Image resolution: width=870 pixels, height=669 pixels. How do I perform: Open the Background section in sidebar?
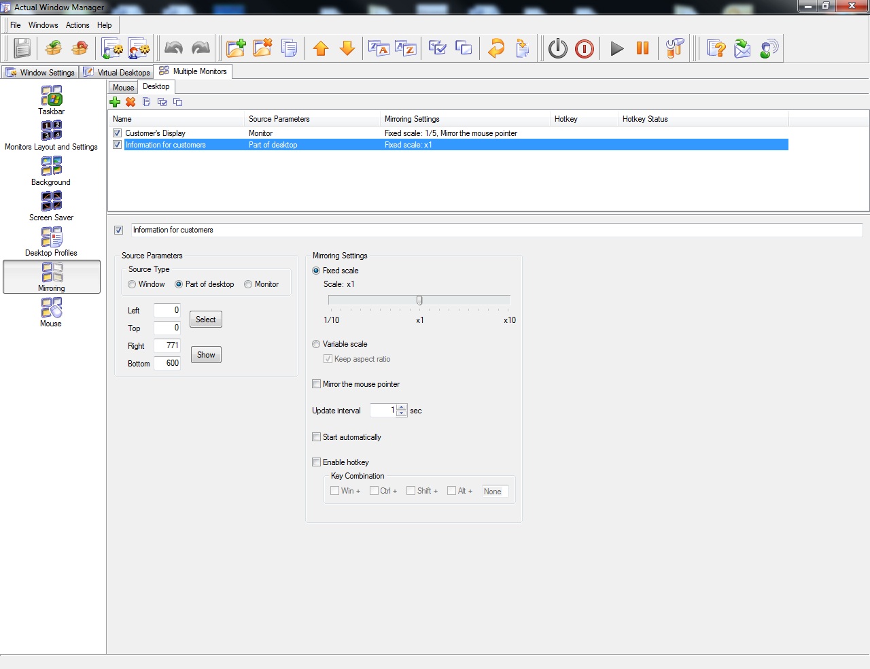click(51, 171)
